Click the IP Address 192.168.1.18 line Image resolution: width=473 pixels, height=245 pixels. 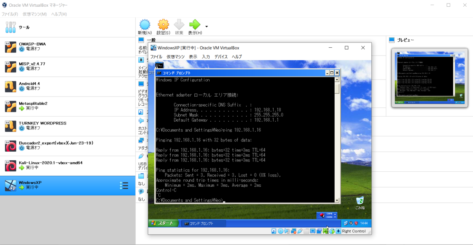click(x=227, y=110)
